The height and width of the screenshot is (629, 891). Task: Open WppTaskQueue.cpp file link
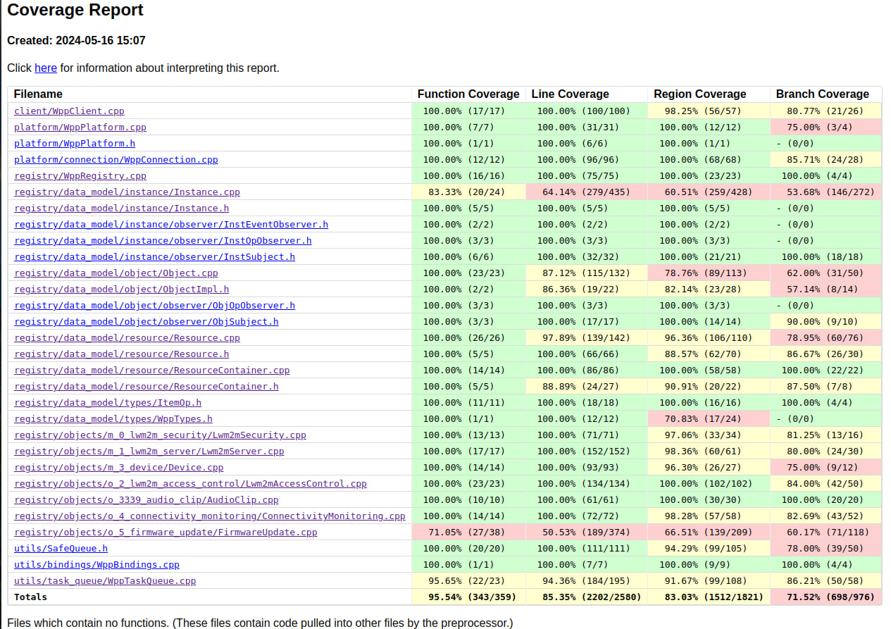coord(105,581)
